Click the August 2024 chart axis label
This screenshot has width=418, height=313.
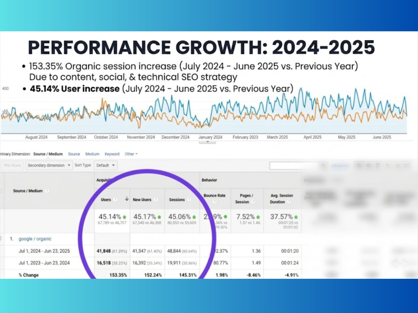[x=36, y=137]
